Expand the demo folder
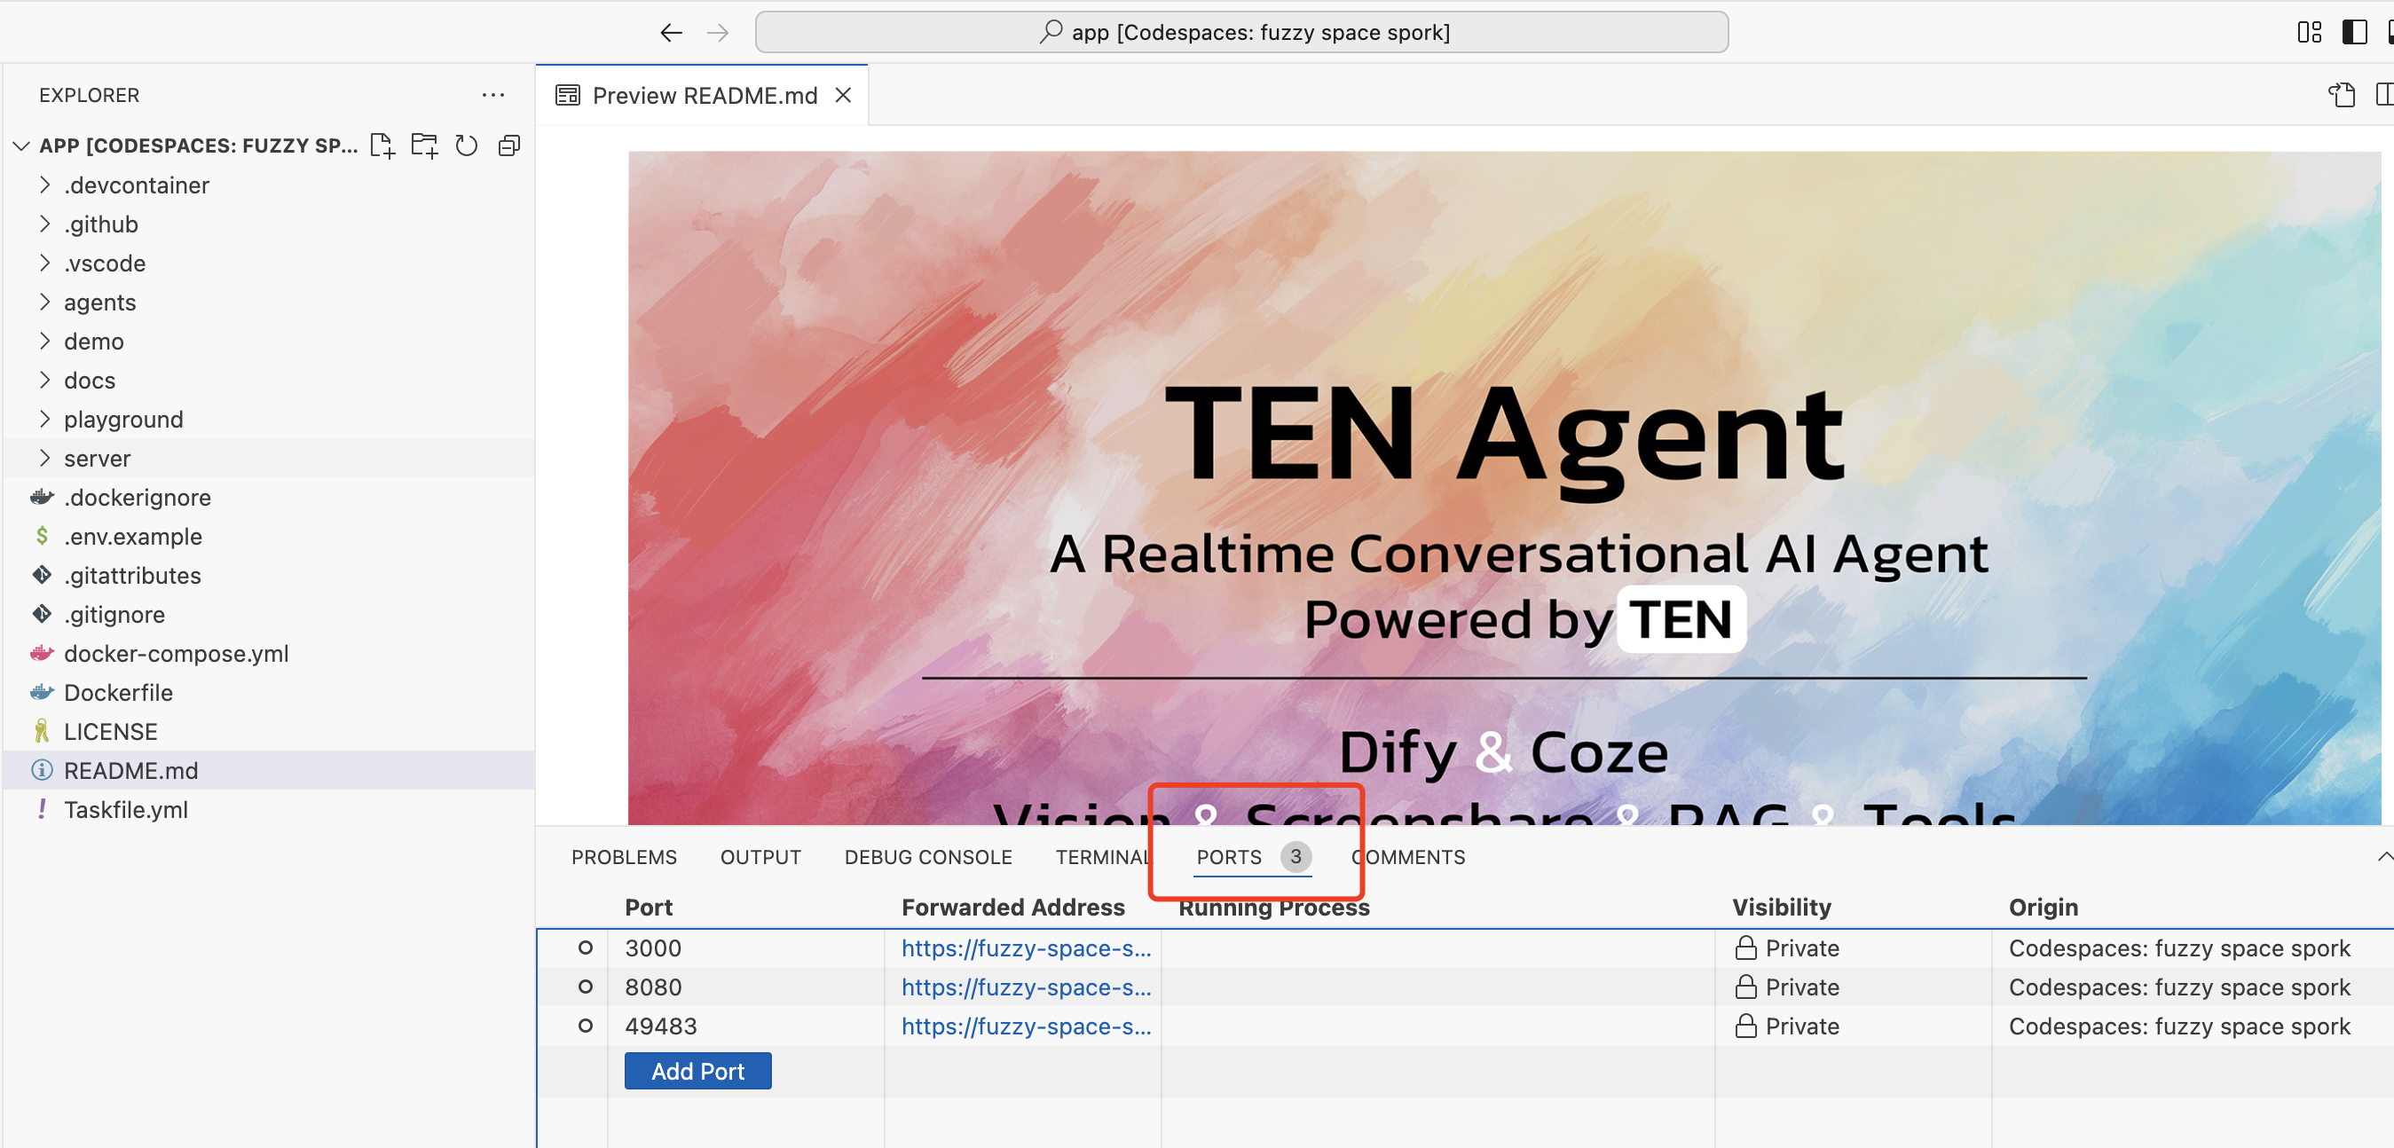The height and width of the screenshot is (1148, 2394). [44, 342]
